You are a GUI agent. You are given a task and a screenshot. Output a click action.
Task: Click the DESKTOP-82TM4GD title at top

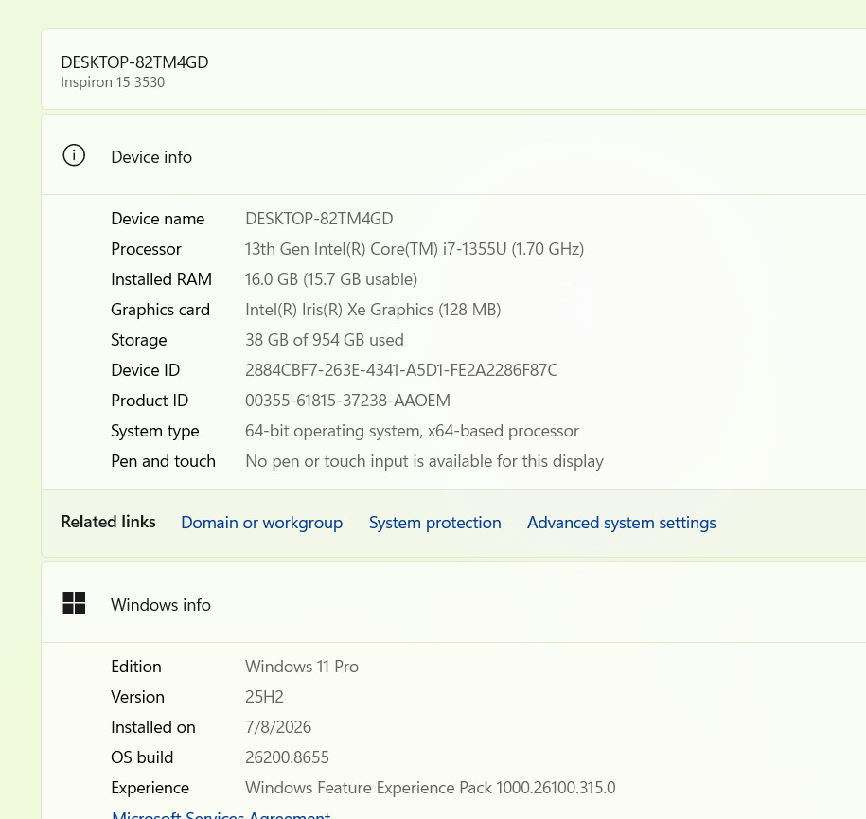click(x=134, y=62)
